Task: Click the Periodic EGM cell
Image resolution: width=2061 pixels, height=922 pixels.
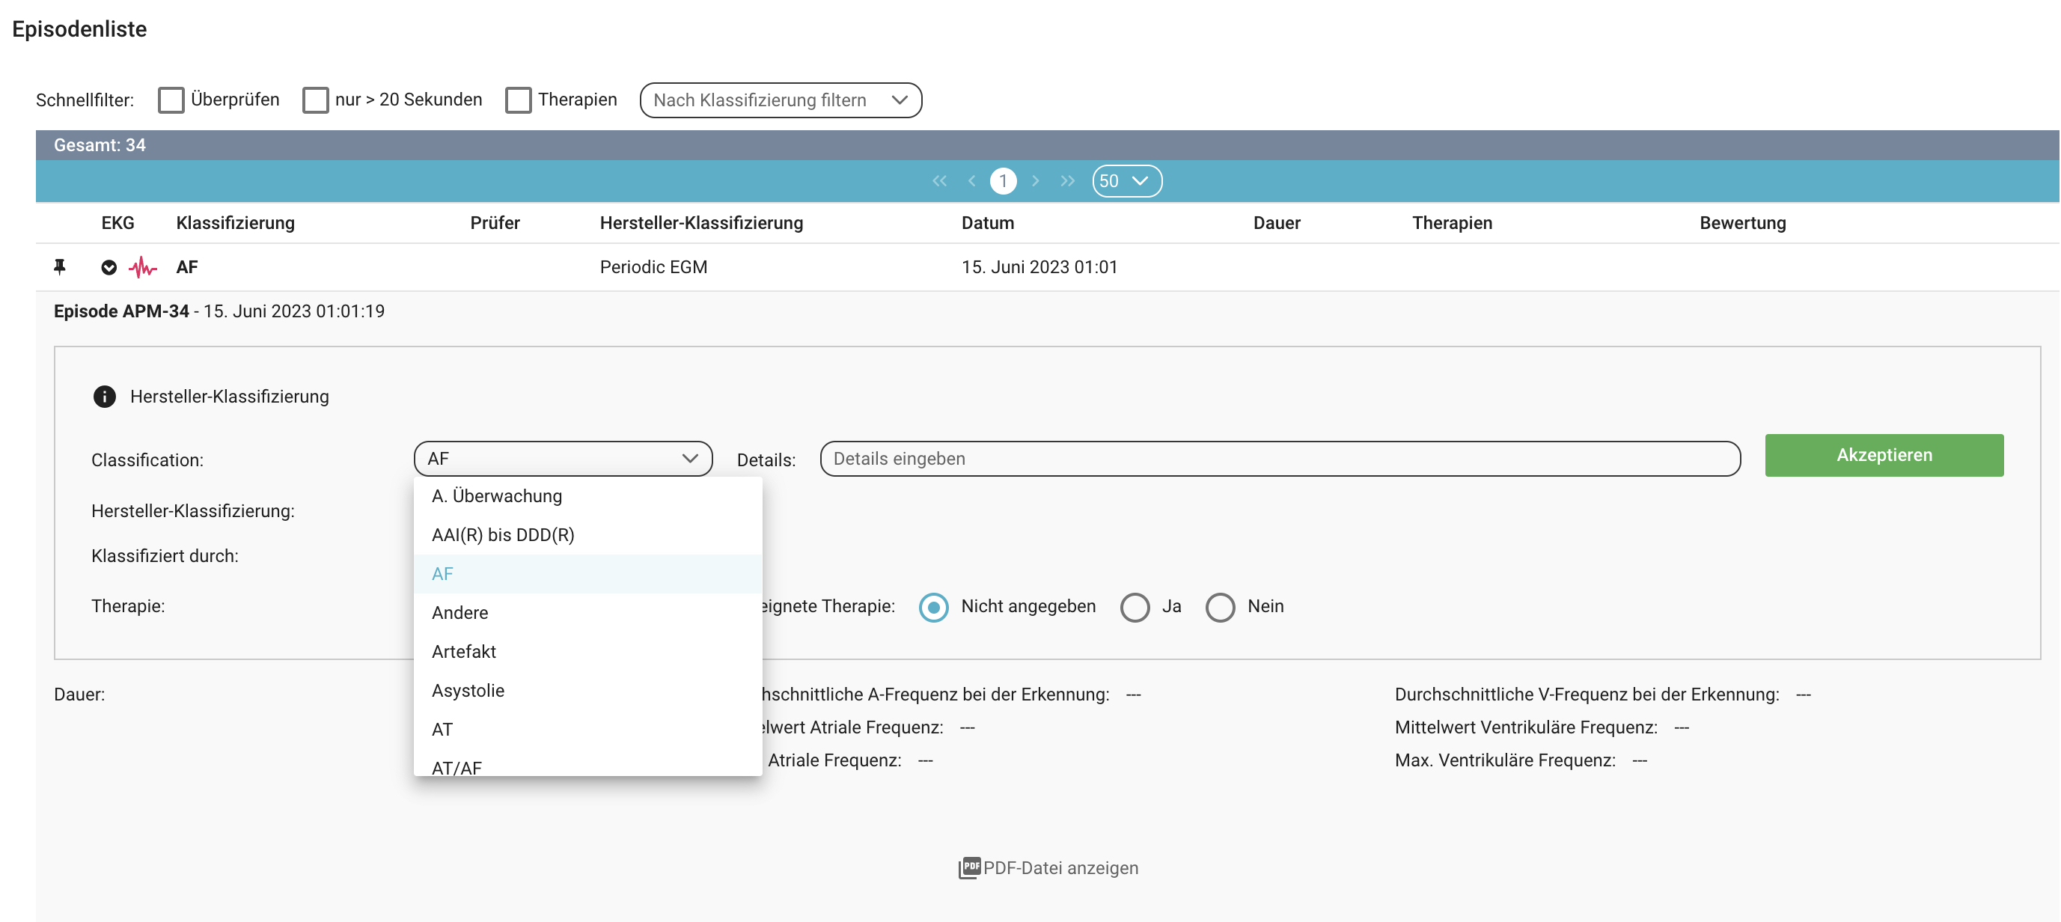Action: tap(653, 267)
